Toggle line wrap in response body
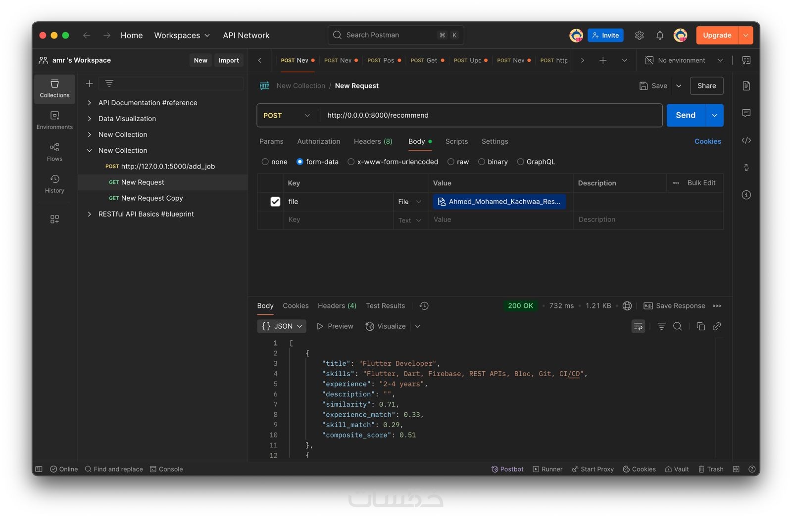The height and width of the screenshot is (518, 792). coord(639,326)
